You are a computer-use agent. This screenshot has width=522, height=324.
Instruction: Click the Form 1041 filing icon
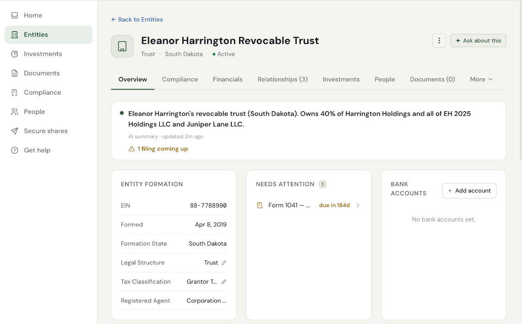point(260,205)
